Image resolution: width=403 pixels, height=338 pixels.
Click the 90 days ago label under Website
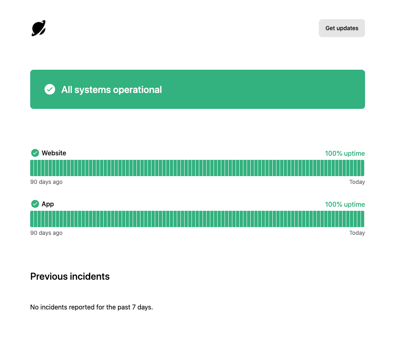coord(46,182)
